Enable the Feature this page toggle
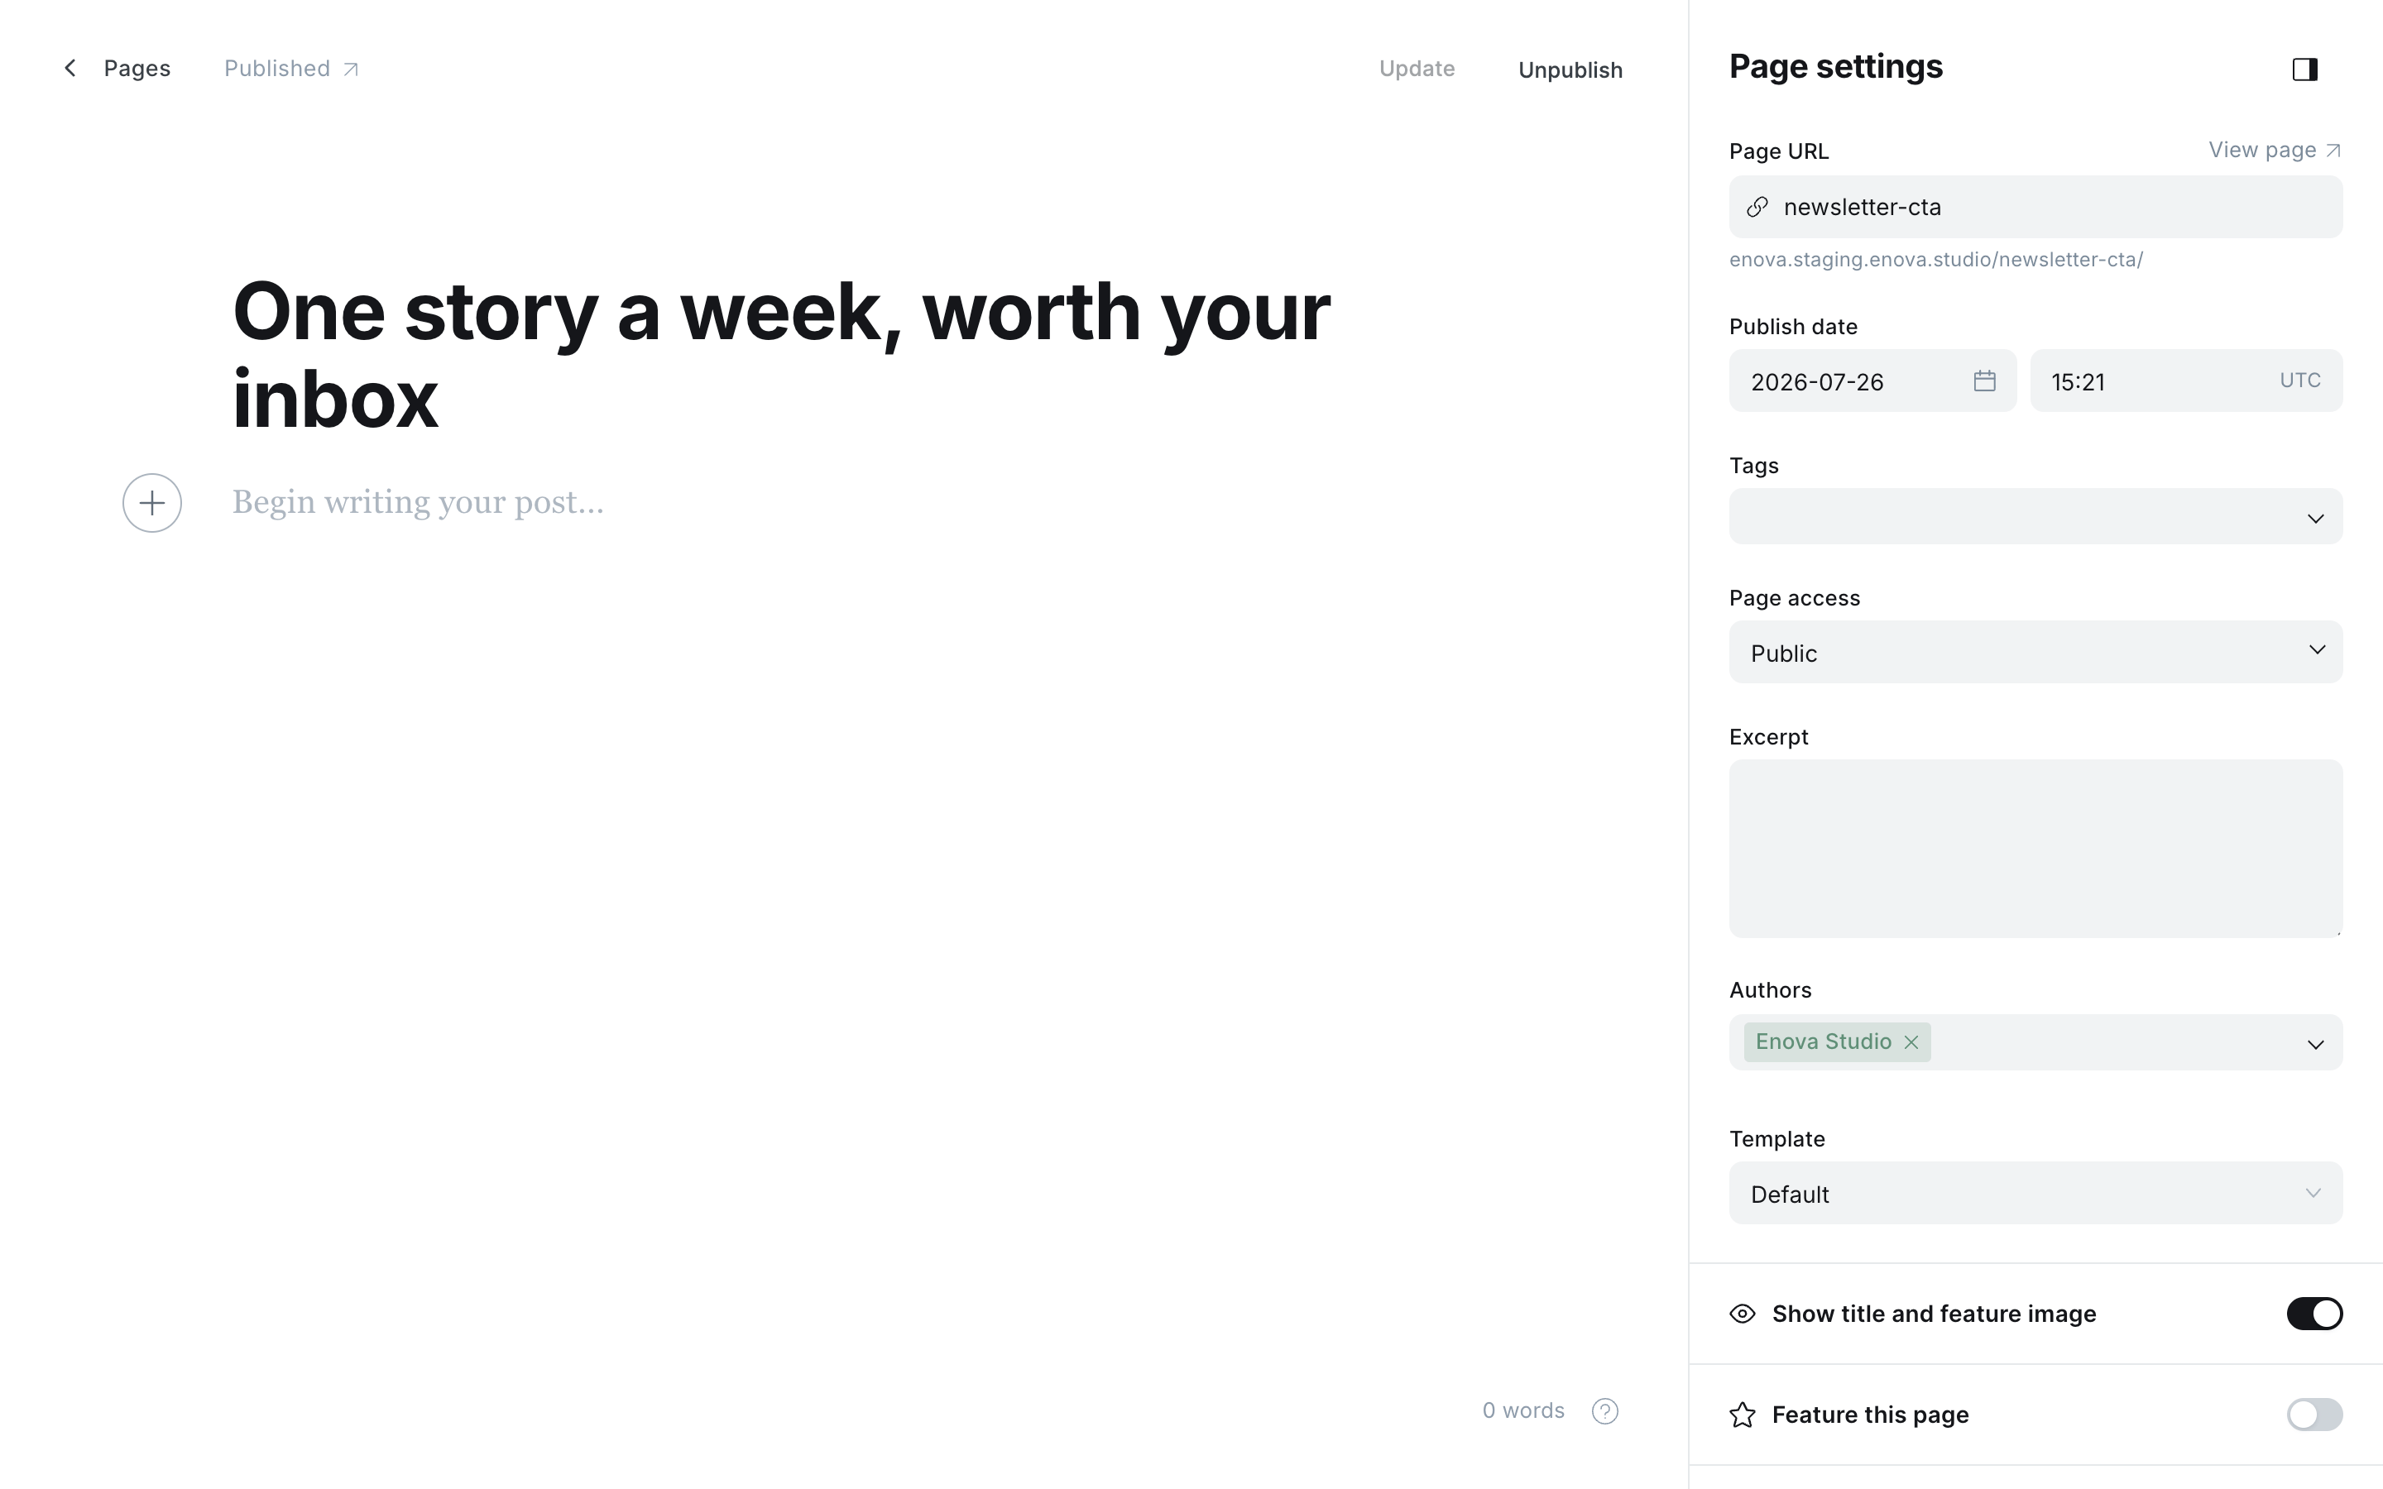The image size is (2383, 1489). tap(2314, 1415)
